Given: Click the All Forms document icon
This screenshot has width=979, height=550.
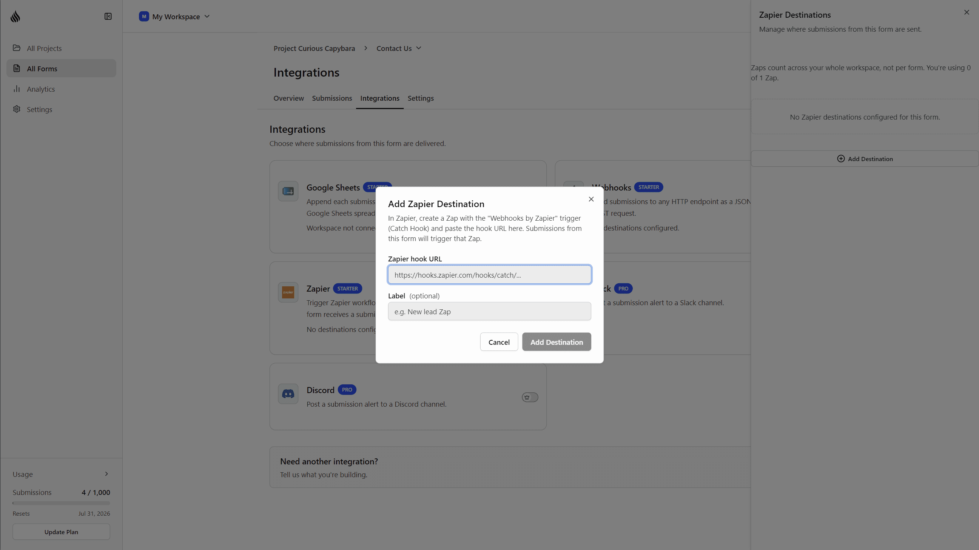Looking at the screenshot, I should pos(17,68).
